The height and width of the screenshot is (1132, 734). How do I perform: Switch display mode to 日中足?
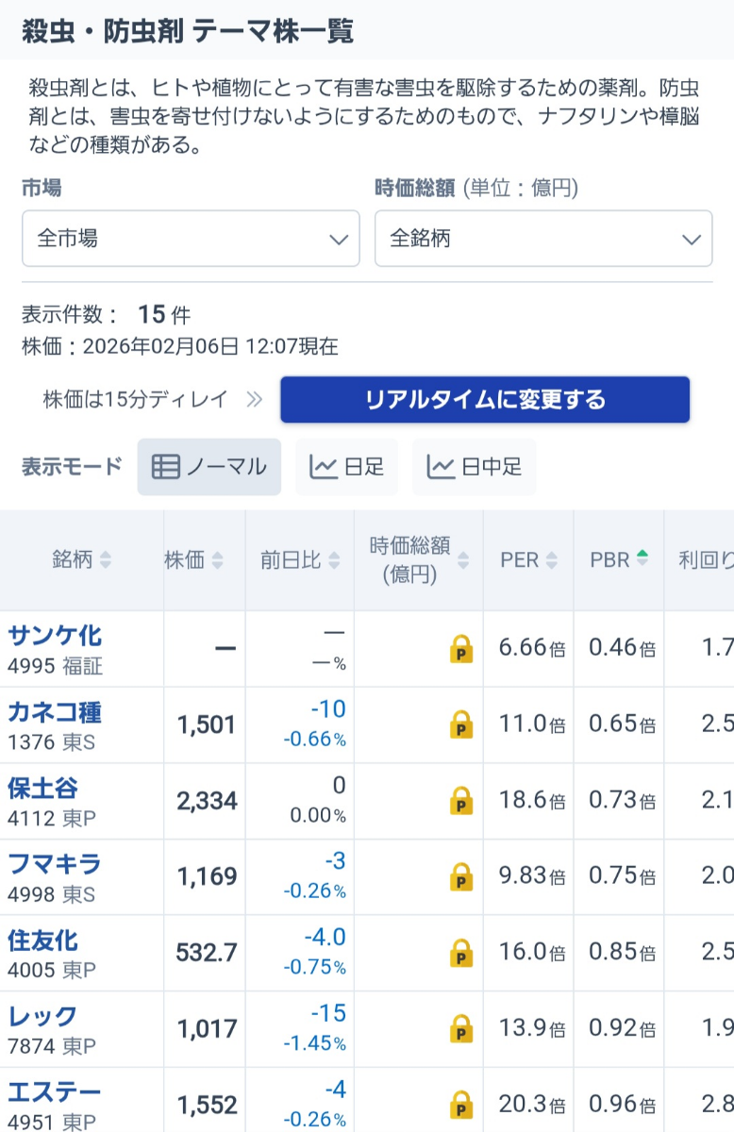point(474,466)
